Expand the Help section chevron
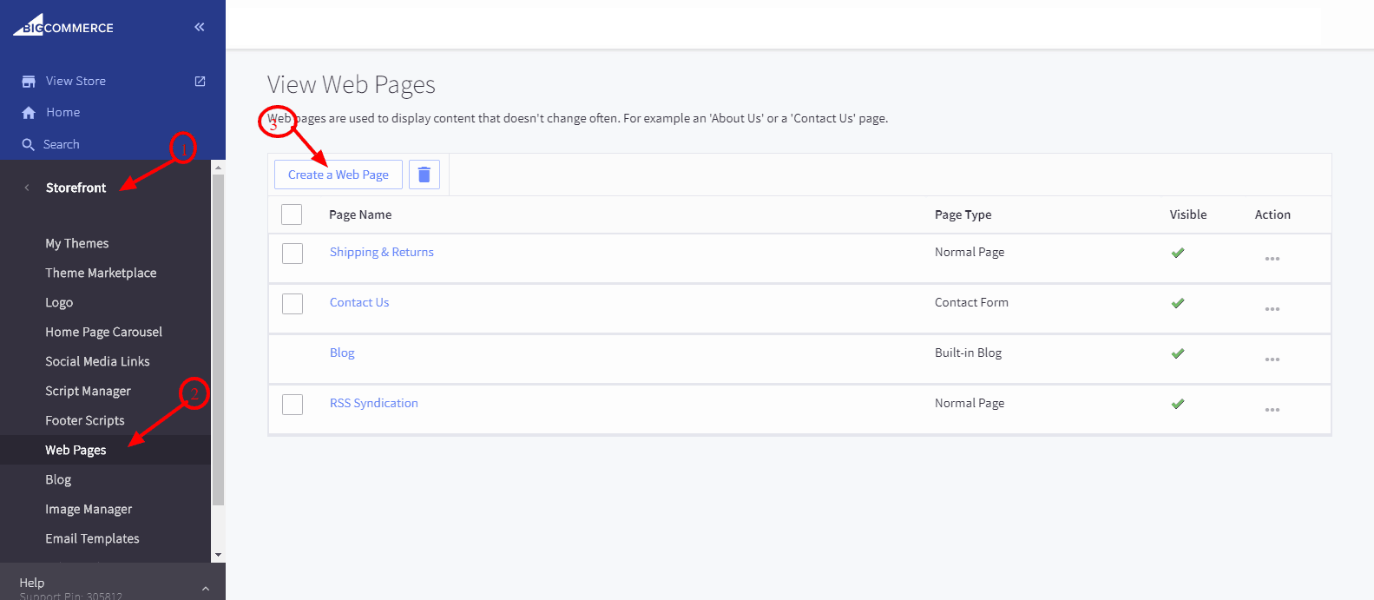1374x600 pixels. point(206,588)
